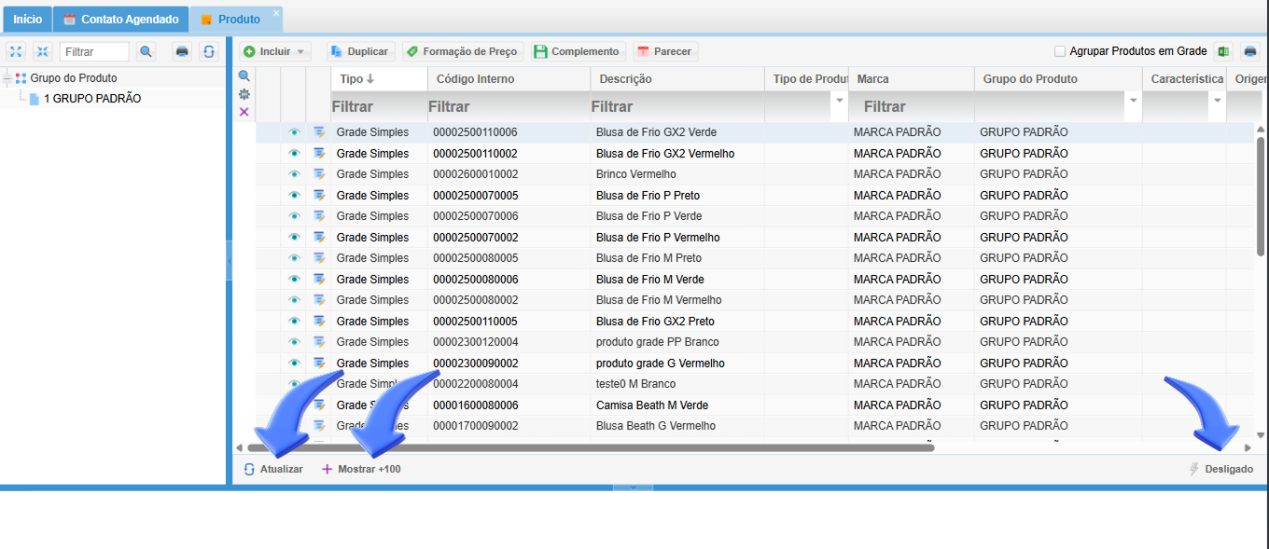The image size is (1269, 549).
Task: Toggle eye icon for Blusa de Frio GX2 Verde
Action: coord(294,132)
